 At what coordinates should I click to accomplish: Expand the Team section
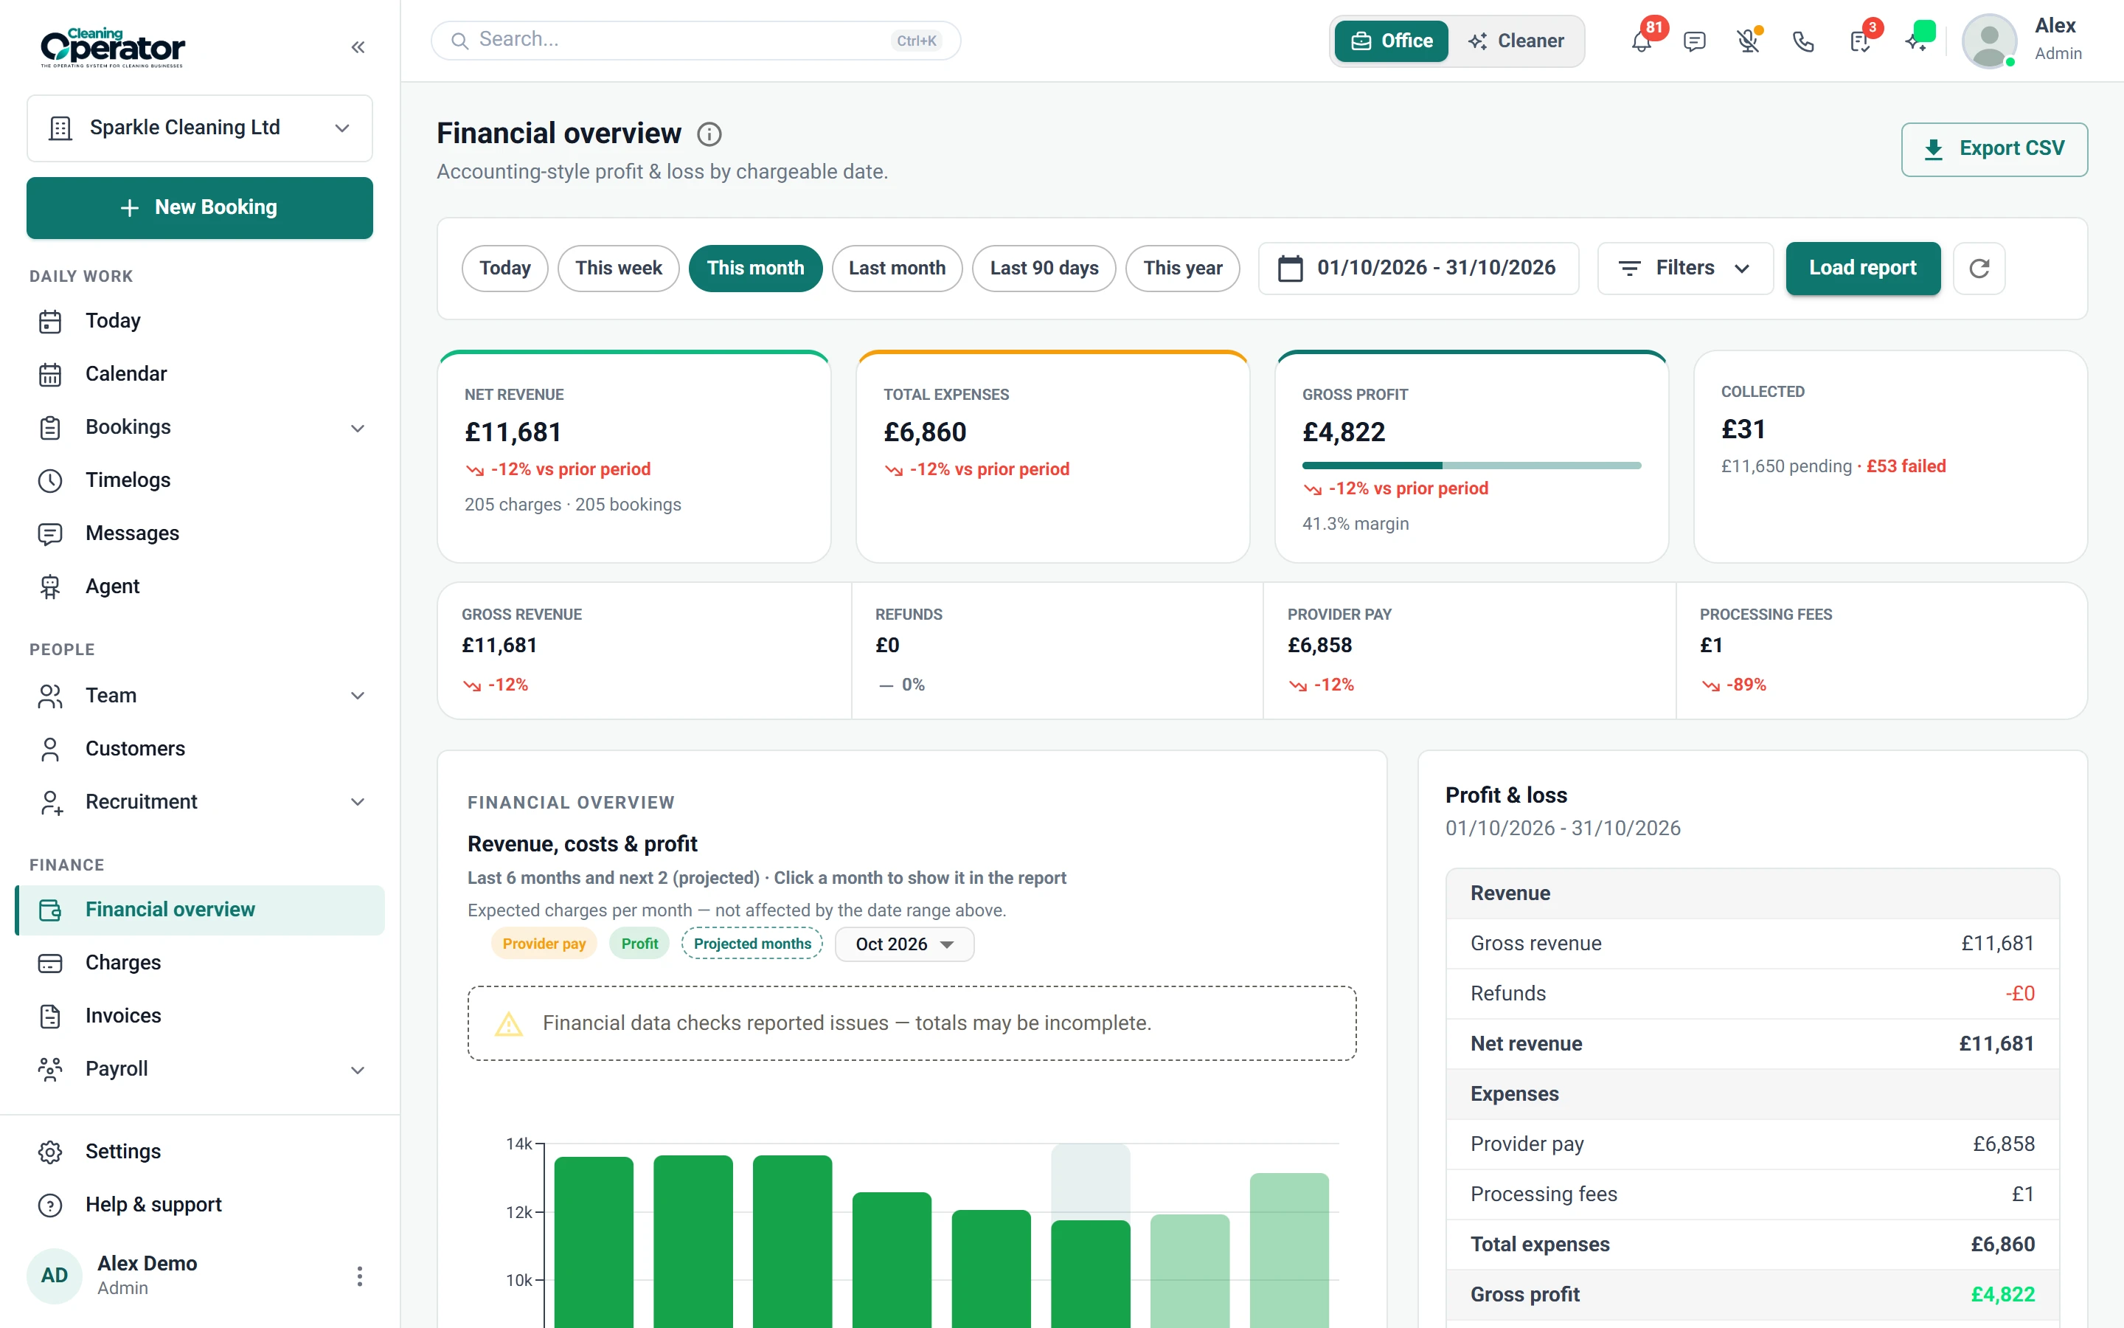tap(199, 695)
